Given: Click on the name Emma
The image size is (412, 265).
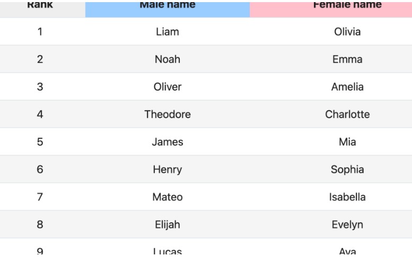Looking at the screenshot, I should (347, 59).
